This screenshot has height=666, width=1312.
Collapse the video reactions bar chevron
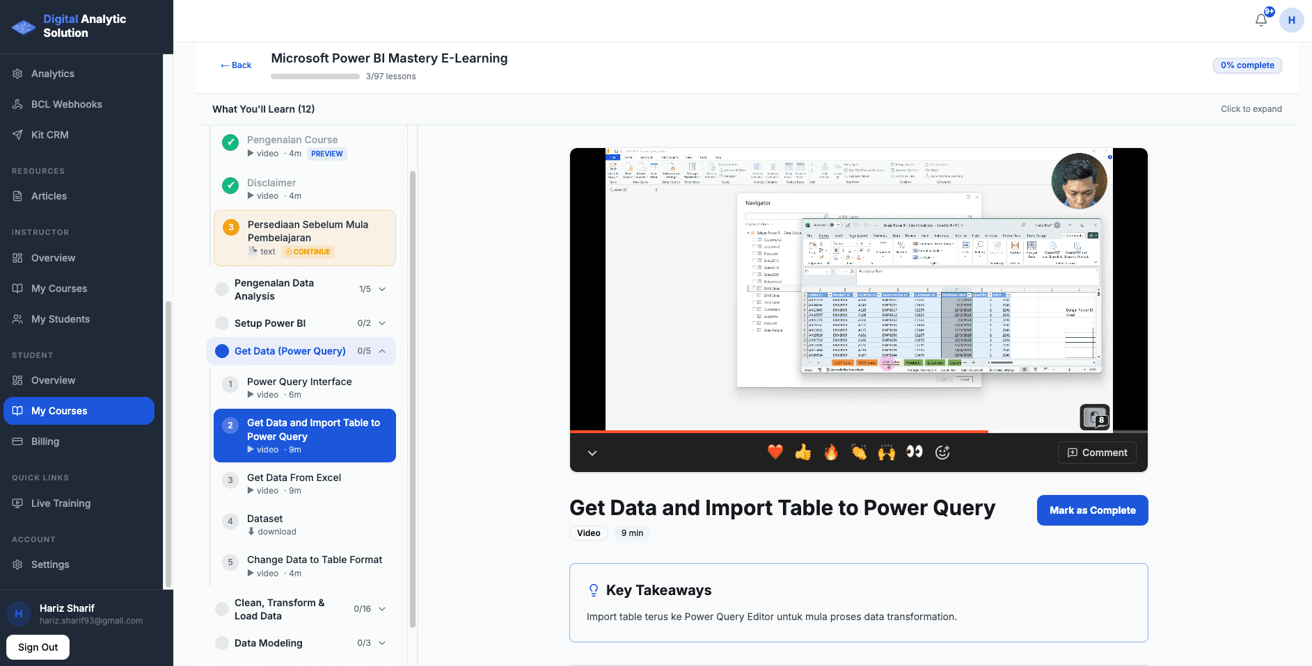click(592, 453)
